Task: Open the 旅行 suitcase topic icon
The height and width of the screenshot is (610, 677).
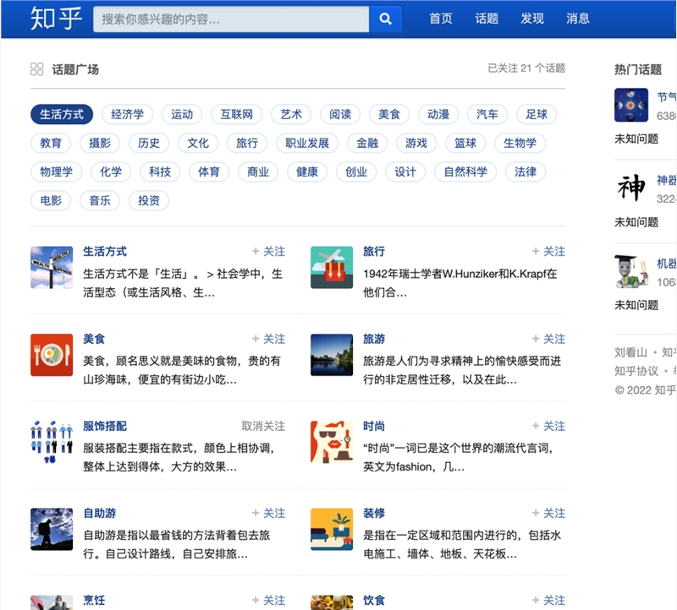Action: [x=332, y=267]
